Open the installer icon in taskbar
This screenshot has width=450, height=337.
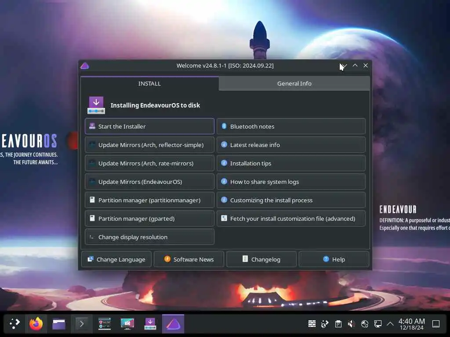(x=150, y=324)
